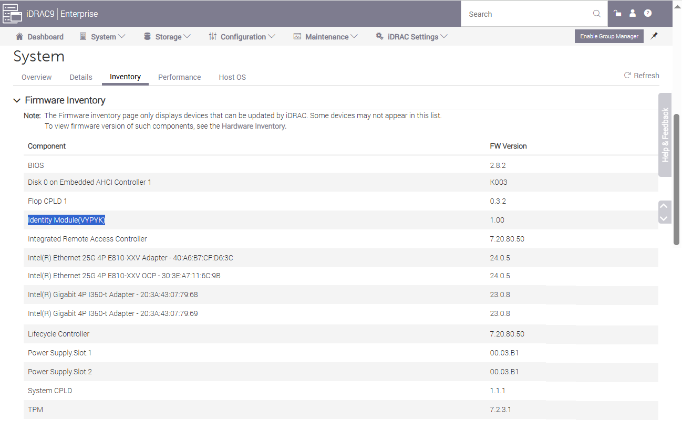Expand the Storage menu dropdown
The width and height of the screenshot is (682, 421).
pos(167,37)
